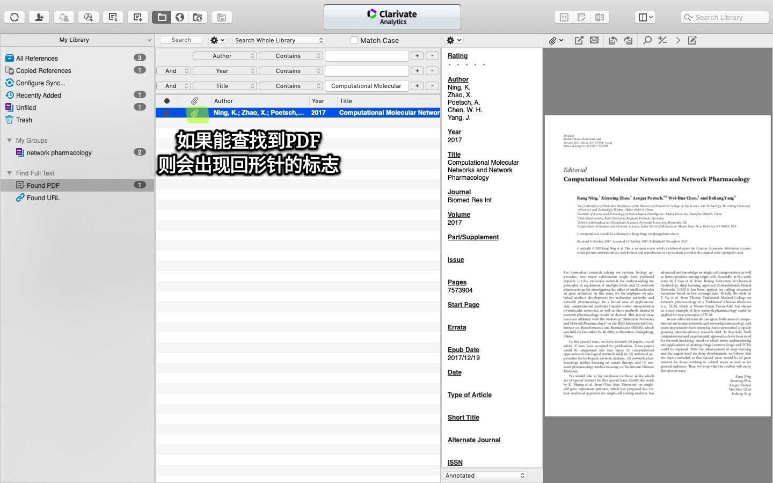Sort by attachment paperclip column header
This screenshot has height=483, width=773.
pos(194,101)
